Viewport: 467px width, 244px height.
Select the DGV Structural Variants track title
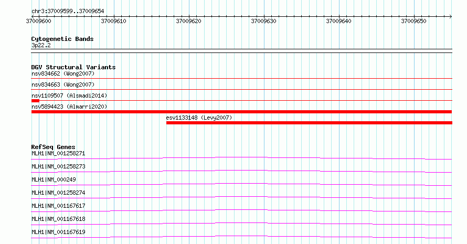(73, 67)
